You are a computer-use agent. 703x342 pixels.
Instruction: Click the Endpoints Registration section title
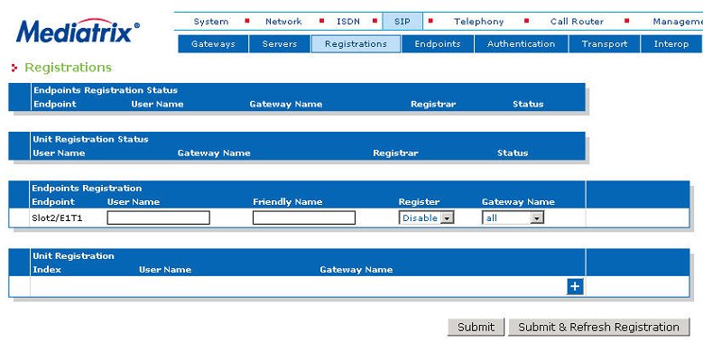pyautogui.click(x=87, y=189)
